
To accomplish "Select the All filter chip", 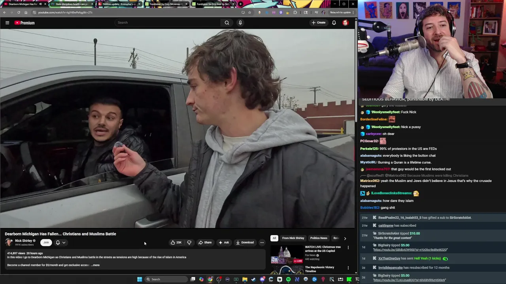I will tap(274, 238).
